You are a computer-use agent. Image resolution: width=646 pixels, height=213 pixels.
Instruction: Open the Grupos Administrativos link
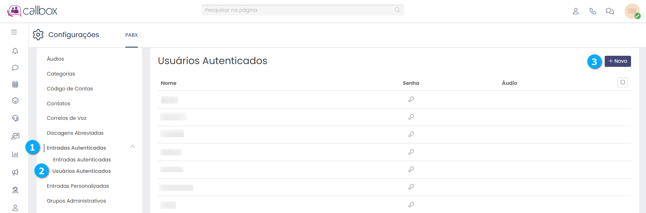76,201
